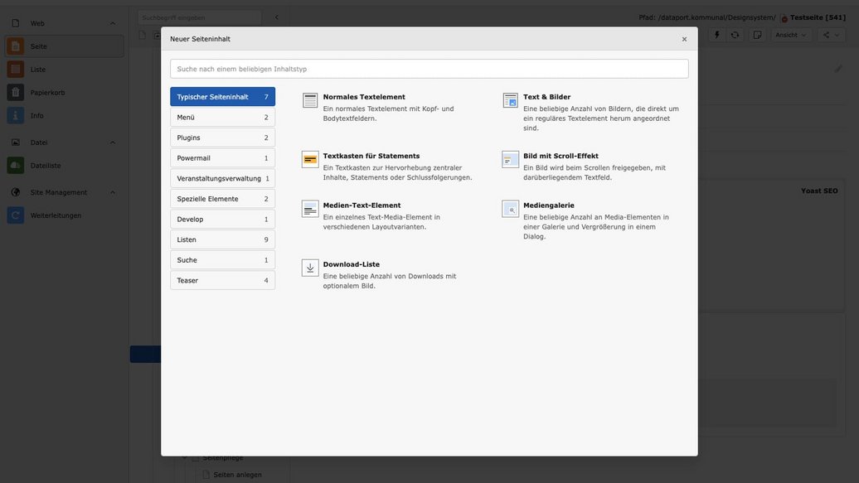The image size is (859, 483).
Task: Pick the Download-Liste icon
Action: coord(310,268)
